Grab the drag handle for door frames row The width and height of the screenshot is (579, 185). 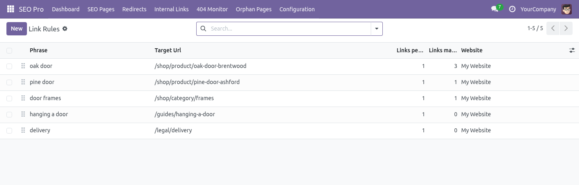pyautogui.click(x=23, y=98)
